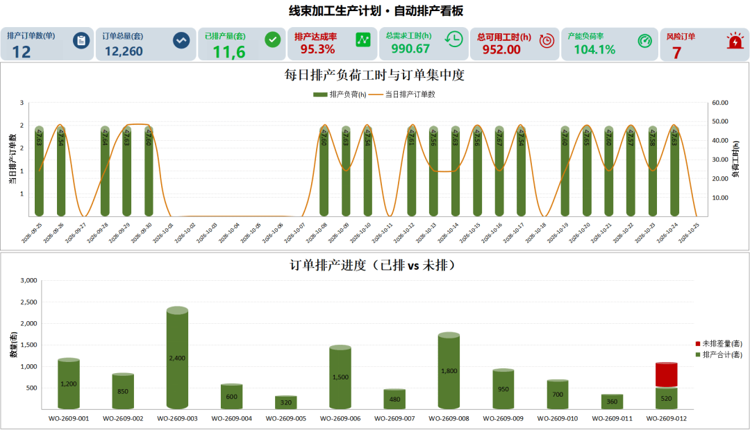Click the gauge icon on 产能负荷率 card
Screen dimensions: 750x430
tap(644, 41)
